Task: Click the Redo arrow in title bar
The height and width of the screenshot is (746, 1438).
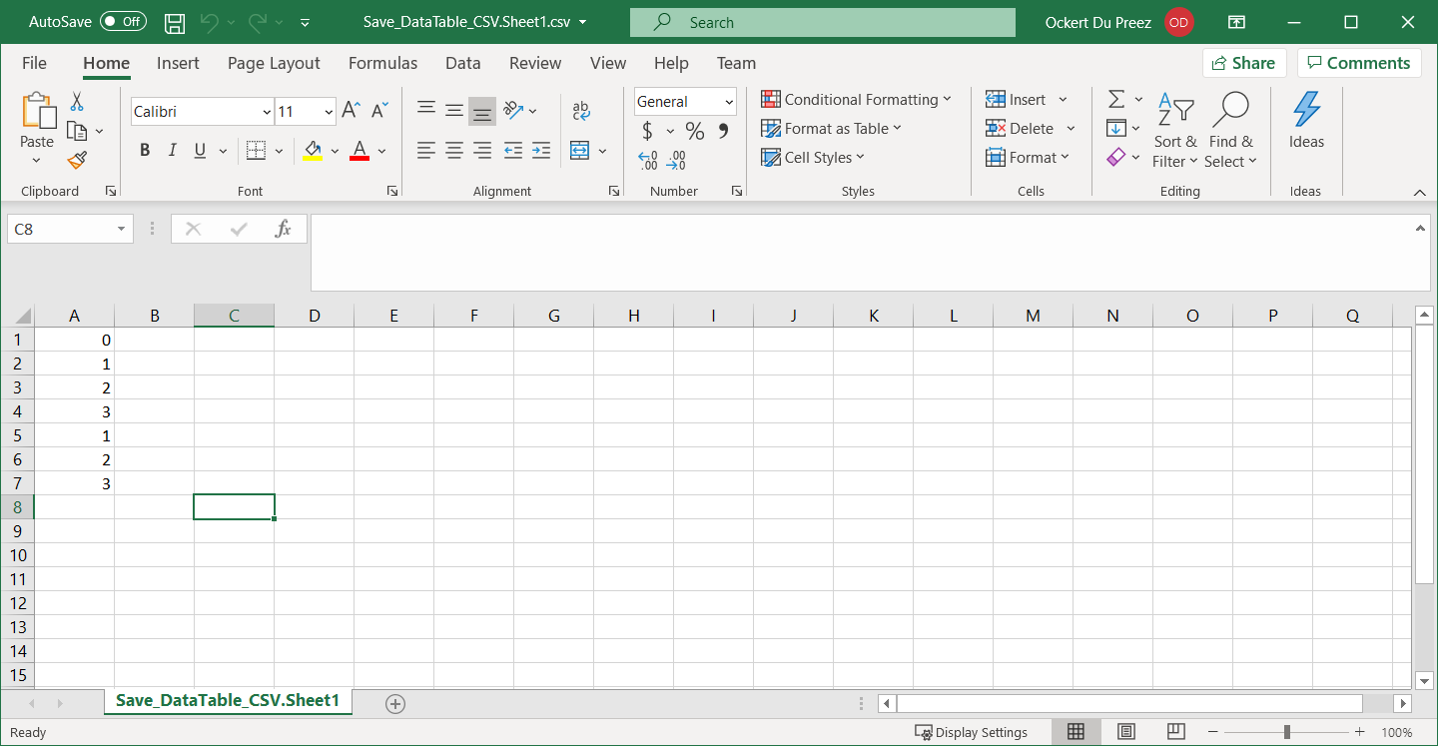Action: click(257, 22)
